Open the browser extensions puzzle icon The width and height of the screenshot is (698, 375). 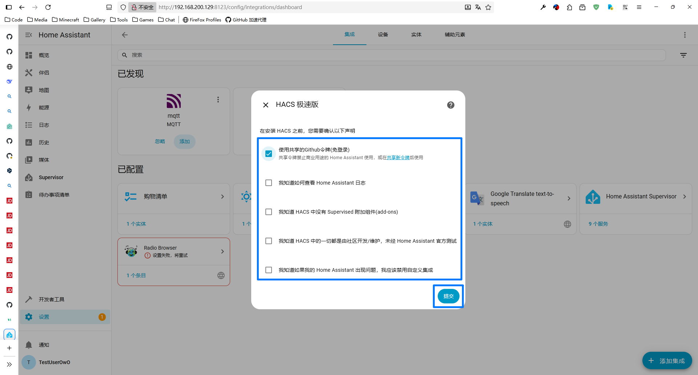pos(569,7)
